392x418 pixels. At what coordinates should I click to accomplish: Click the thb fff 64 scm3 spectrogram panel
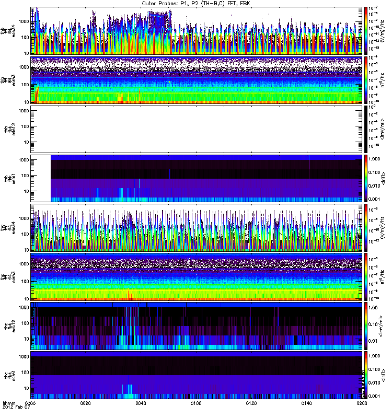click(197, 80)
